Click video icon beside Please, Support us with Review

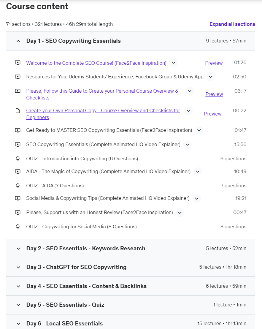click(x=18, y=213)
